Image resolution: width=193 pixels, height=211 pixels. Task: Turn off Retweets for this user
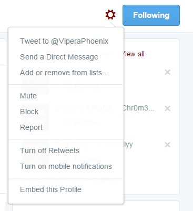tap(49, 150)
